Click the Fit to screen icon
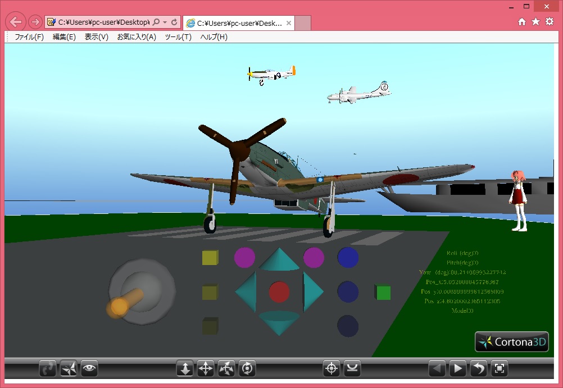 click(x=500, y=369)
